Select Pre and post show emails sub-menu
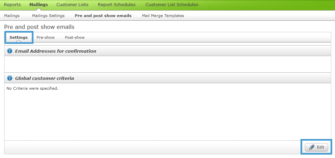The width and height of the screenshot is (335, 158). [x=103, y=16]
